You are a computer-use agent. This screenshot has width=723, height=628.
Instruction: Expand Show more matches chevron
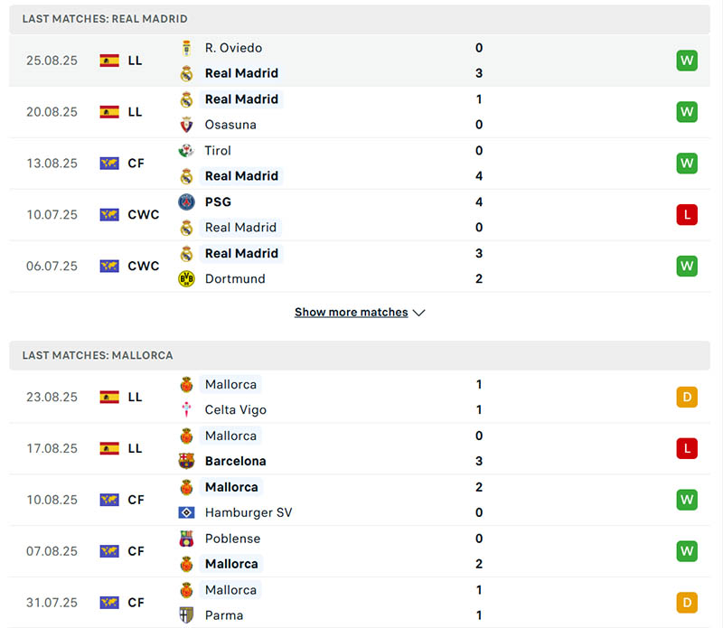pos(418,313)
